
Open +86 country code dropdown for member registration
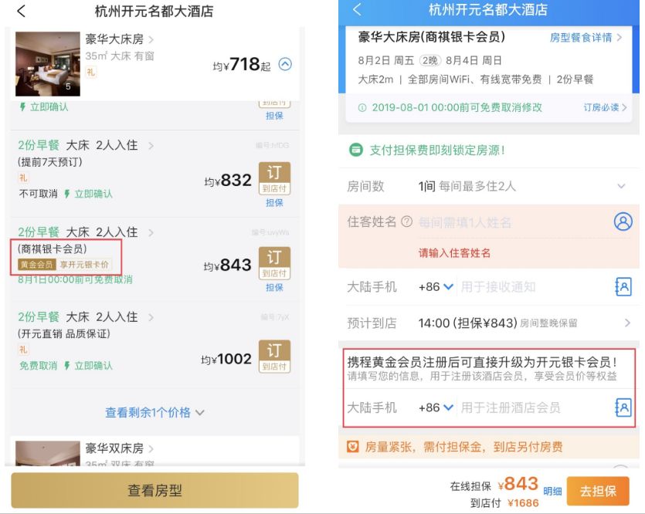pos(436,407)
